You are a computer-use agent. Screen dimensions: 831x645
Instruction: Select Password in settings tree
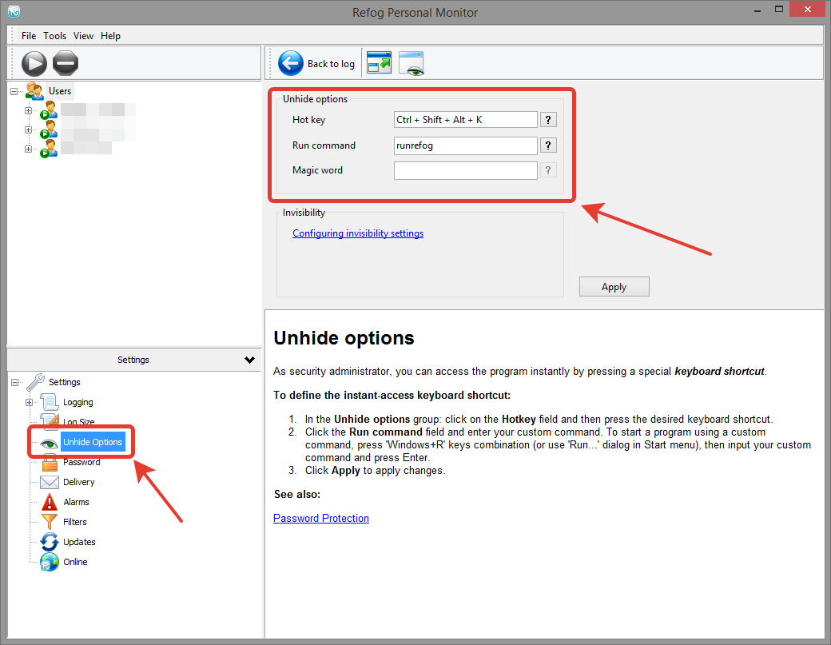82,462
